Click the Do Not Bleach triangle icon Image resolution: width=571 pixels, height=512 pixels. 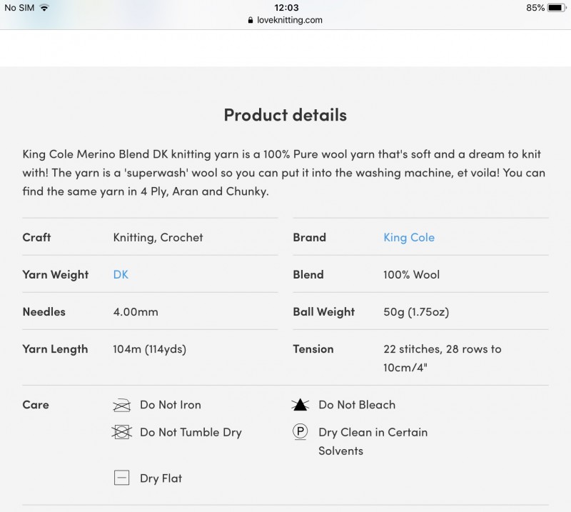click(300, 404)
